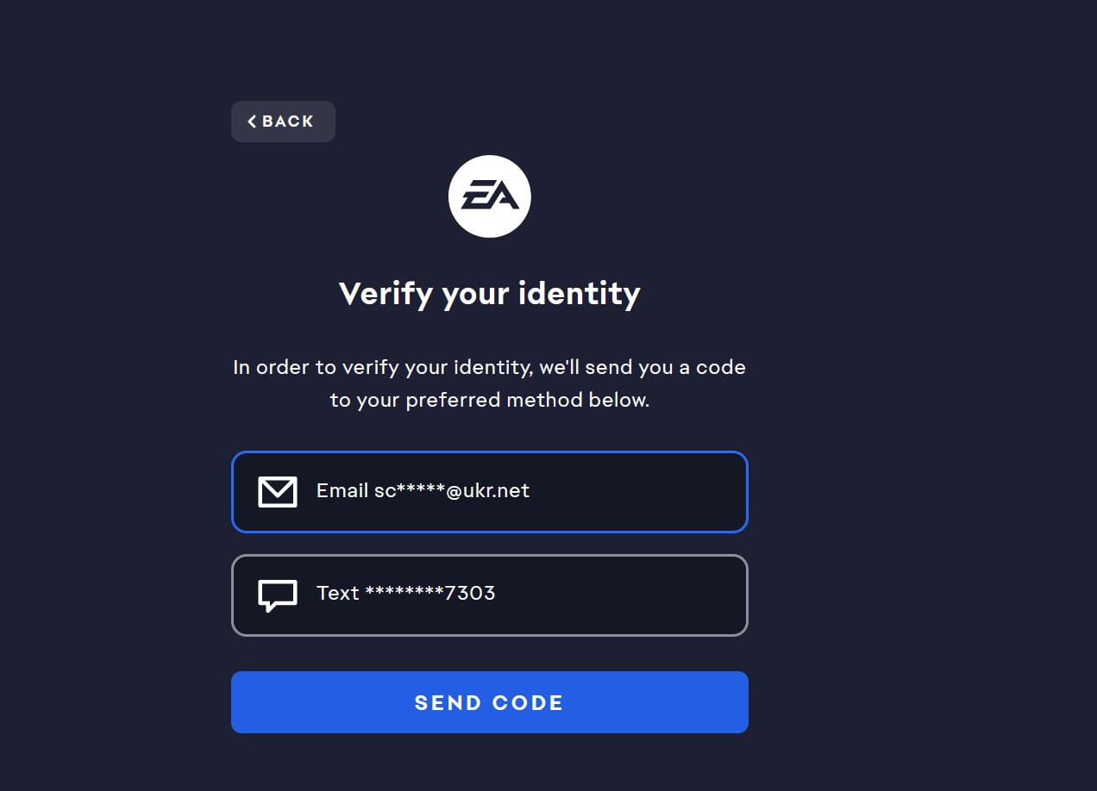Click the "In order to verify your identity" line
The image size is (1097, 791).
click(489, 368)
